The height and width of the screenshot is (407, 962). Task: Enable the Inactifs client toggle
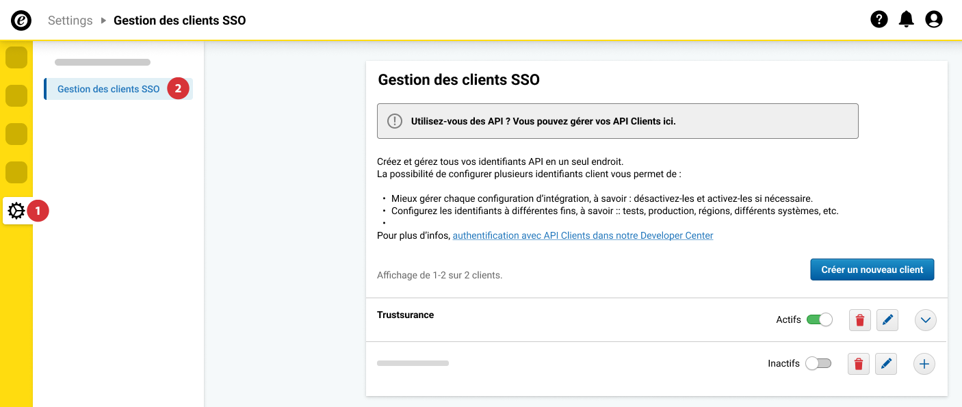[818, 363]
